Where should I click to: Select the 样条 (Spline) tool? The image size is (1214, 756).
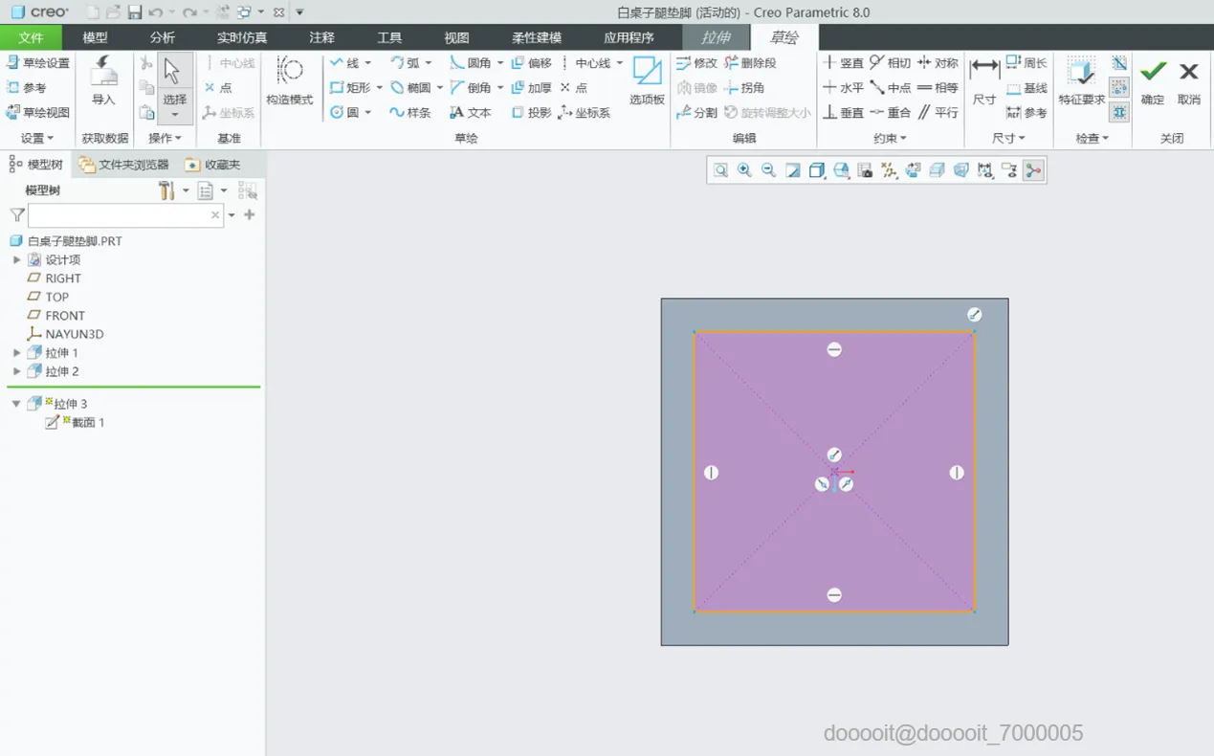(410, 113)
